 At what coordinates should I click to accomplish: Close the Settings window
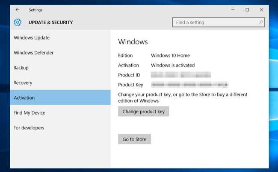pos(261,10)
